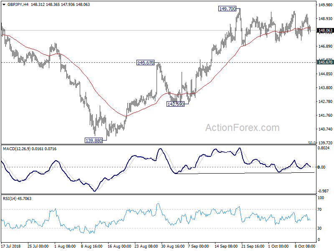334x251 pixels.
Task: Select the 145.670 level tag on price axis
Action: point(325,62)
